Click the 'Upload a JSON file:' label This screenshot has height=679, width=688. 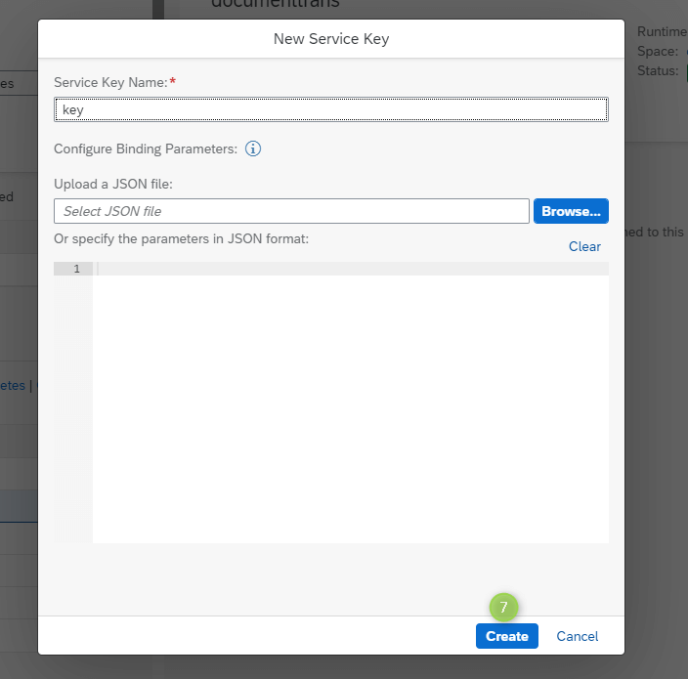113,184
